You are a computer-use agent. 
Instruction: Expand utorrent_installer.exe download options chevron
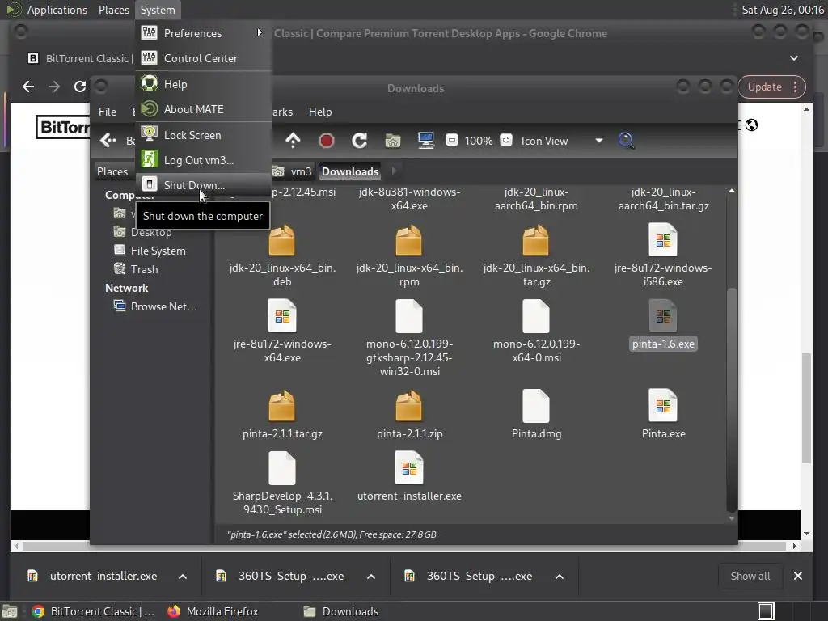click(x=183, y=576)
